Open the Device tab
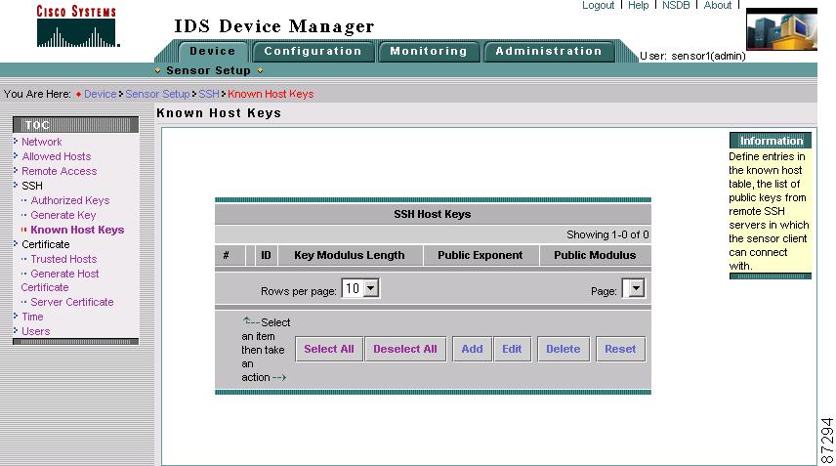The image size is (836, 466). point(213,51)
